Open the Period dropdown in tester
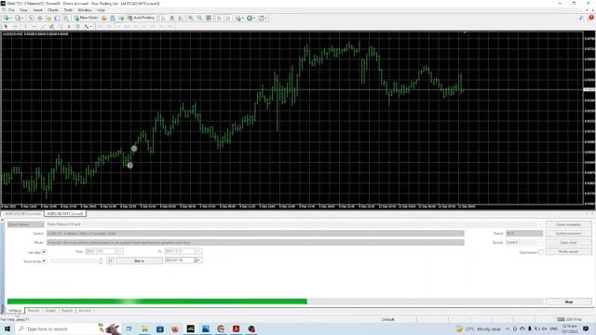The image size is (596, 335). pyautogui.click(x=524, y=234)
